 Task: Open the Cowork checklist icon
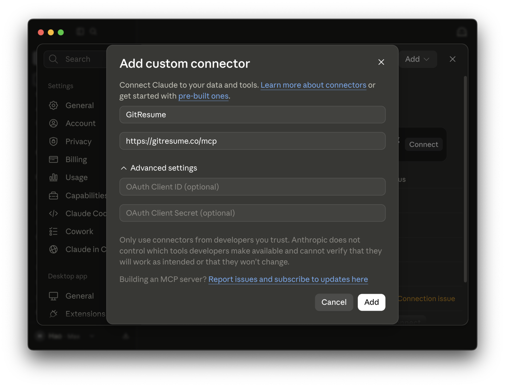pos(53,232)
